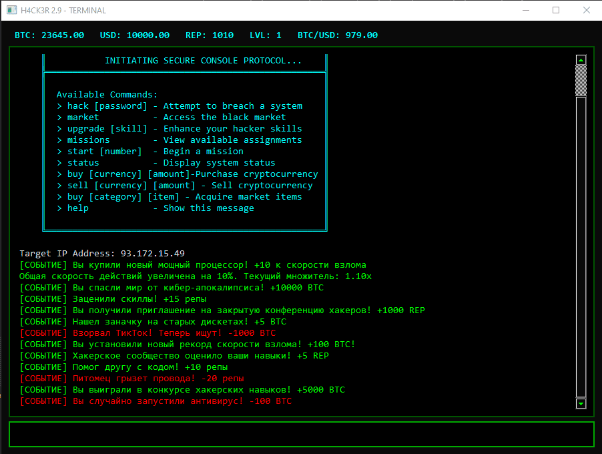Click the BTC balance 23645.00 readout
Screen dimensions: 602x454
(x=49, y=35)
